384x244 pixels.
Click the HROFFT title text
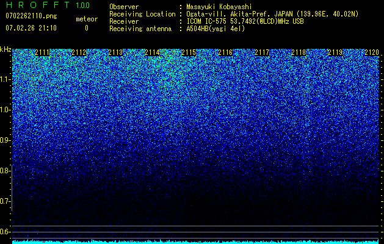38,5
